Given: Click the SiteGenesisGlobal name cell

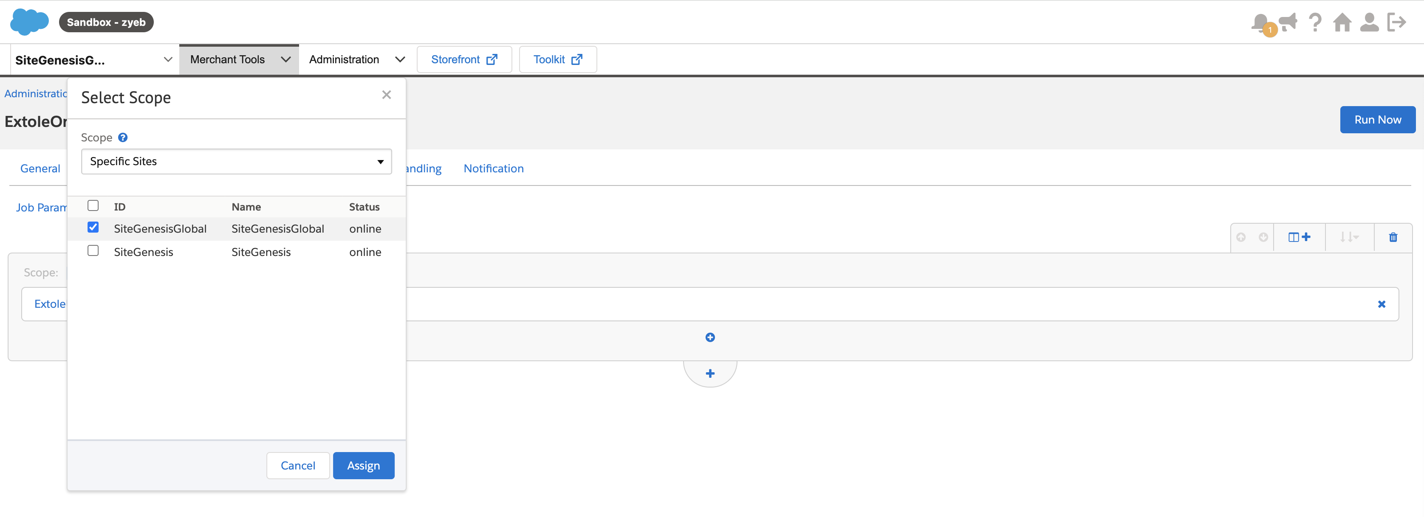Looking at the screenshot, I should pyautogui.click(x=277, y=229).
